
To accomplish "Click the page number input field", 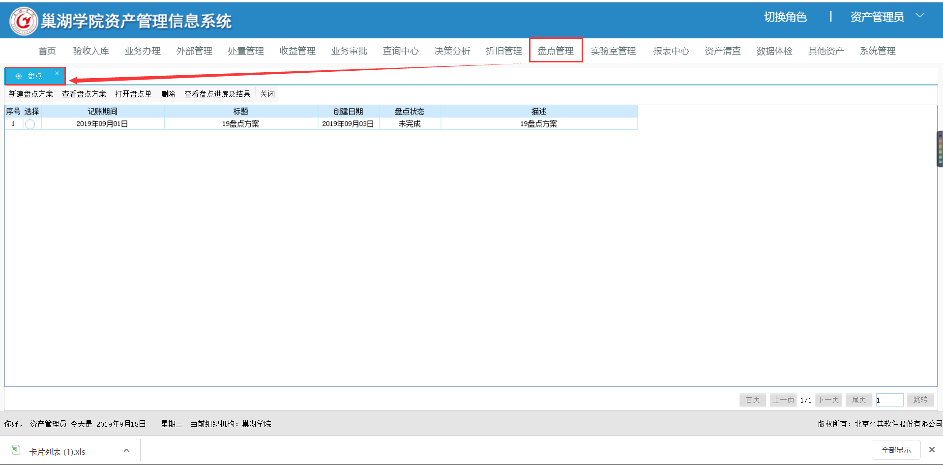I will click(889, 400).
